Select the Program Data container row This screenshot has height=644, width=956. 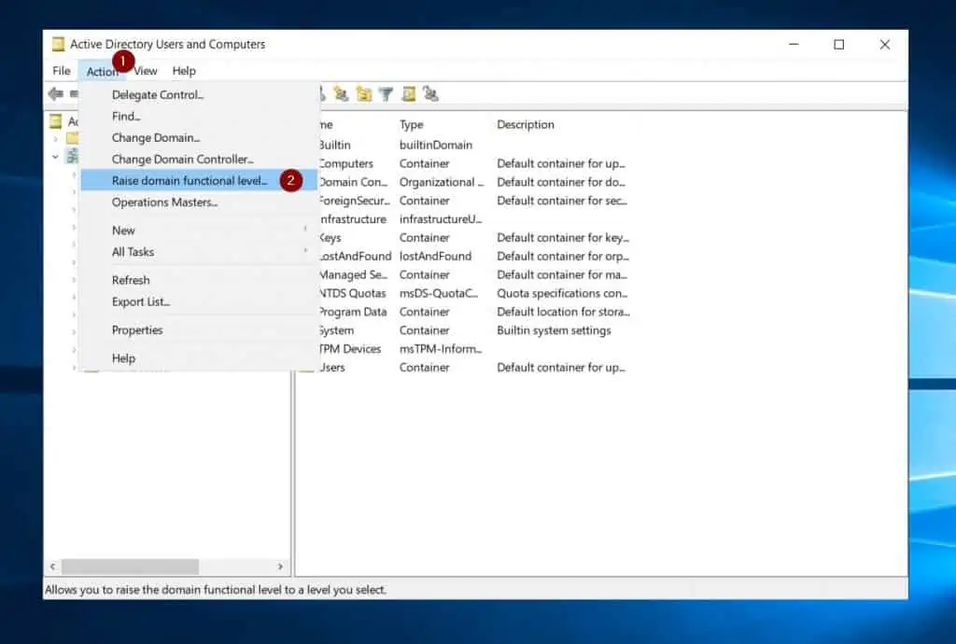352,312
